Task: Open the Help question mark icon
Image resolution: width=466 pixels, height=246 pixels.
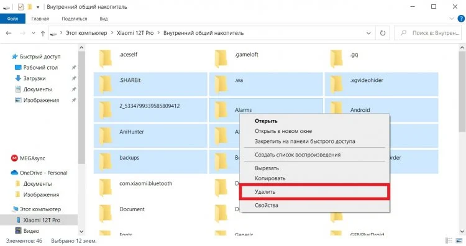Action: 461,19
